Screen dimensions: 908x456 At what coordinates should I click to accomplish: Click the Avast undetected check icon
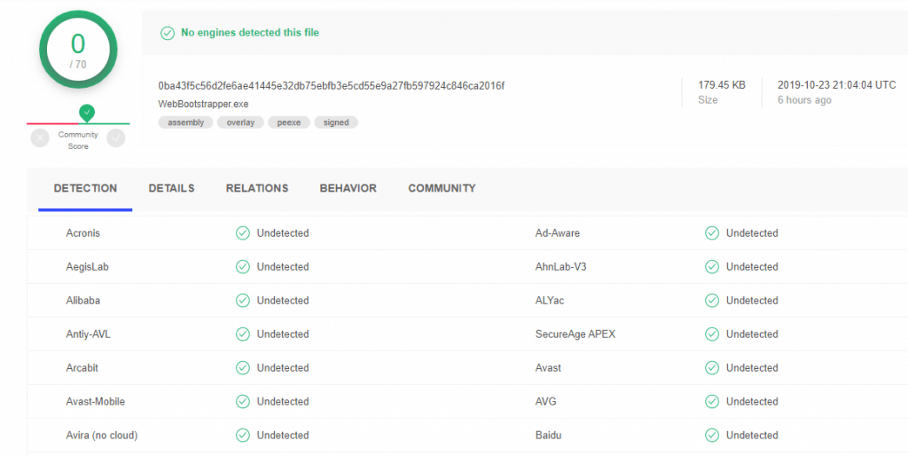click(712, 367)
